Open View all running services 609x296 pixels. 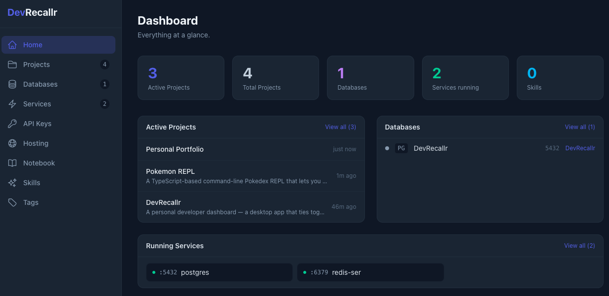click(579, 245)
